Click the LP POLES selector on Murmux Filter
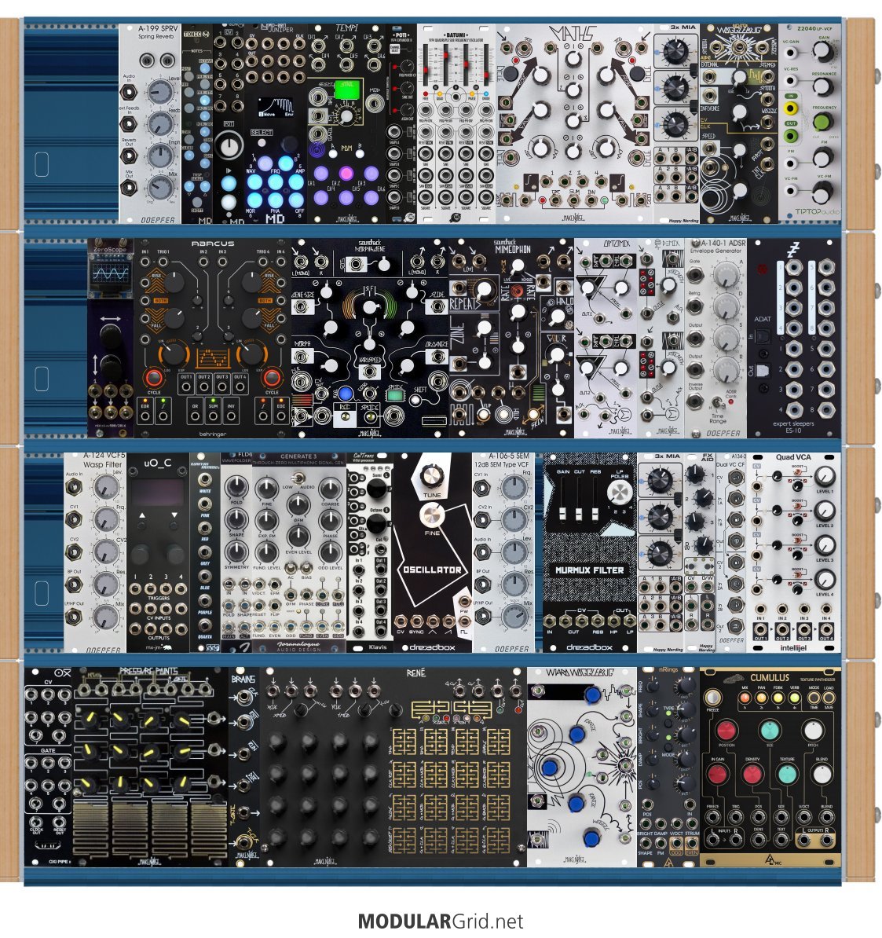The height and width of the screenshot is (938, 882). pyautogui.click(x=620, y=493)
